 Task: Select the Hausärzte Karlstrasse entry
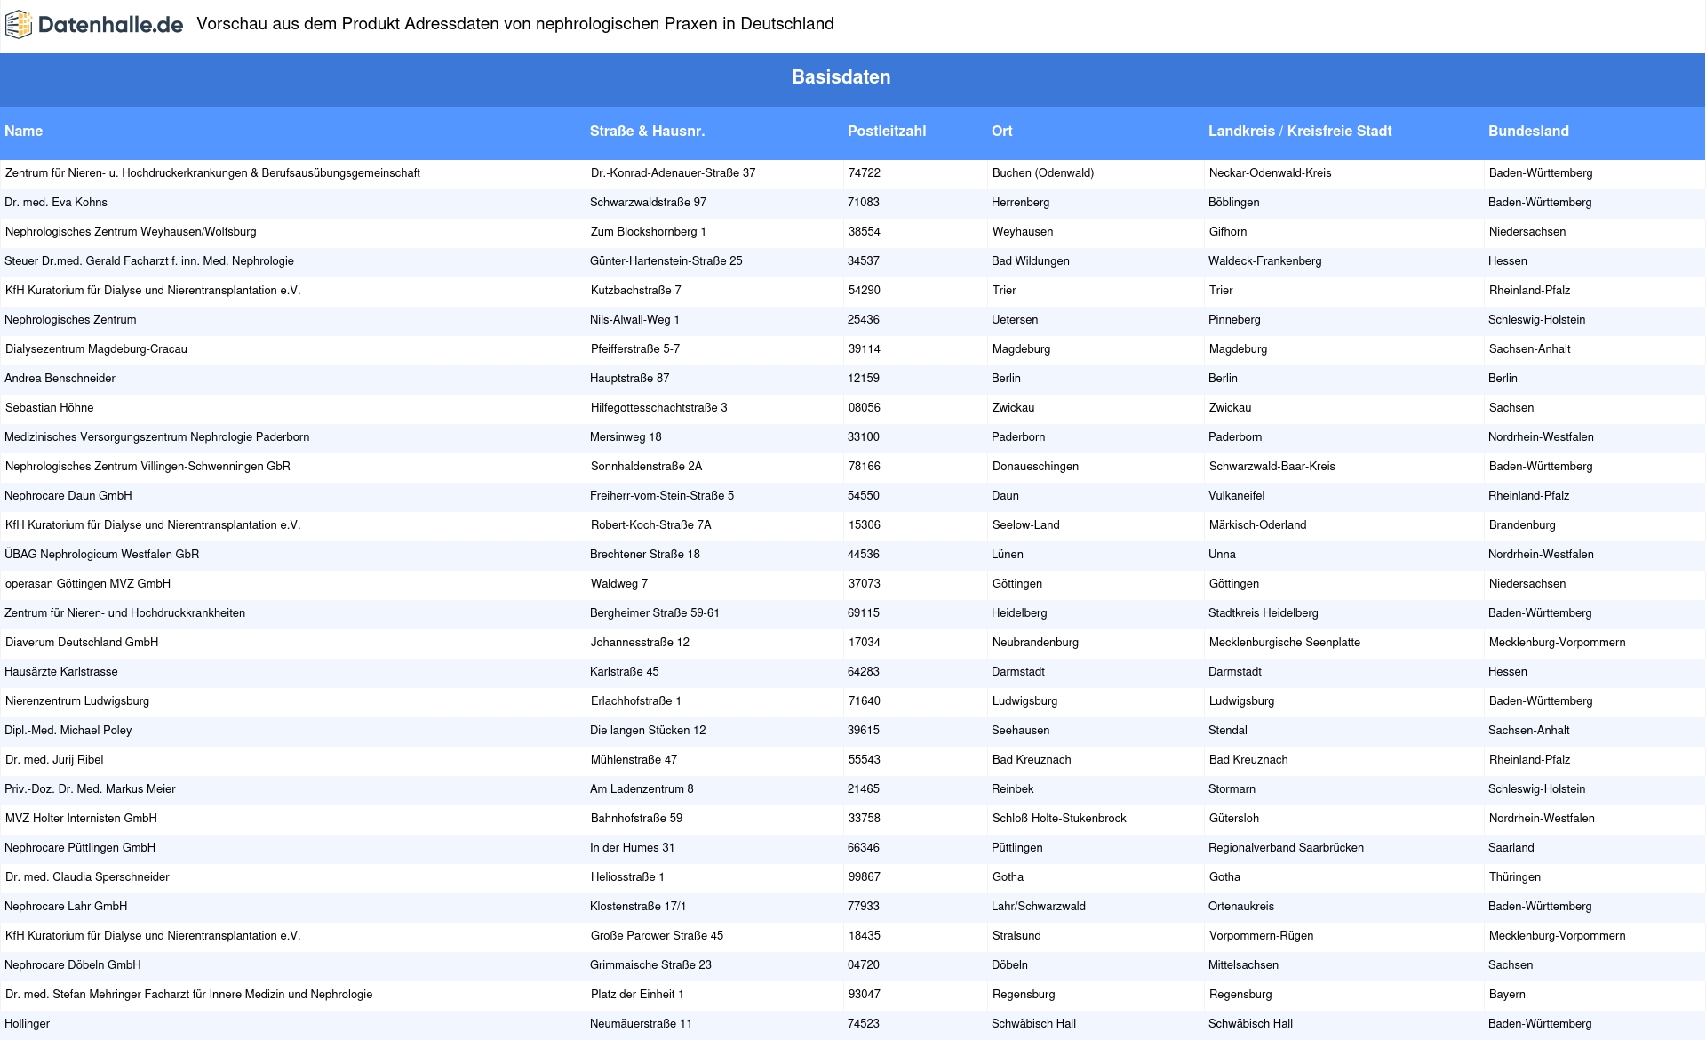(61, 672)
